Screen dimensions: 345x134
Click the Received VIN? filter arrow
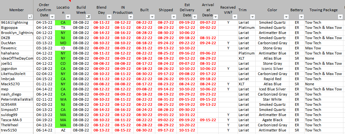pos(234,17)
